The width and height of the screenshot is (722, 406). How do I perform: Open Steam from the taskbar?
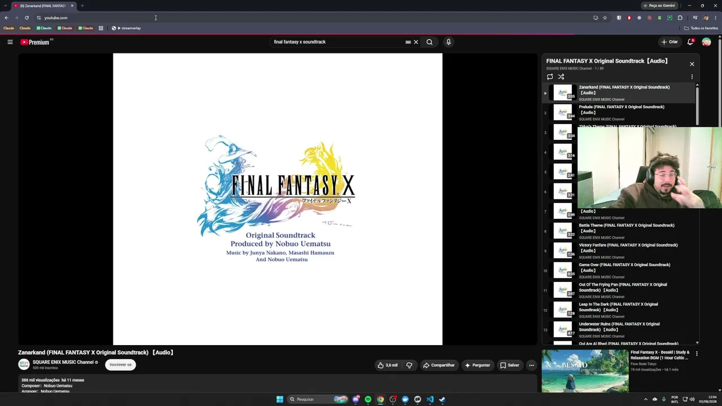tap(442, 399)
